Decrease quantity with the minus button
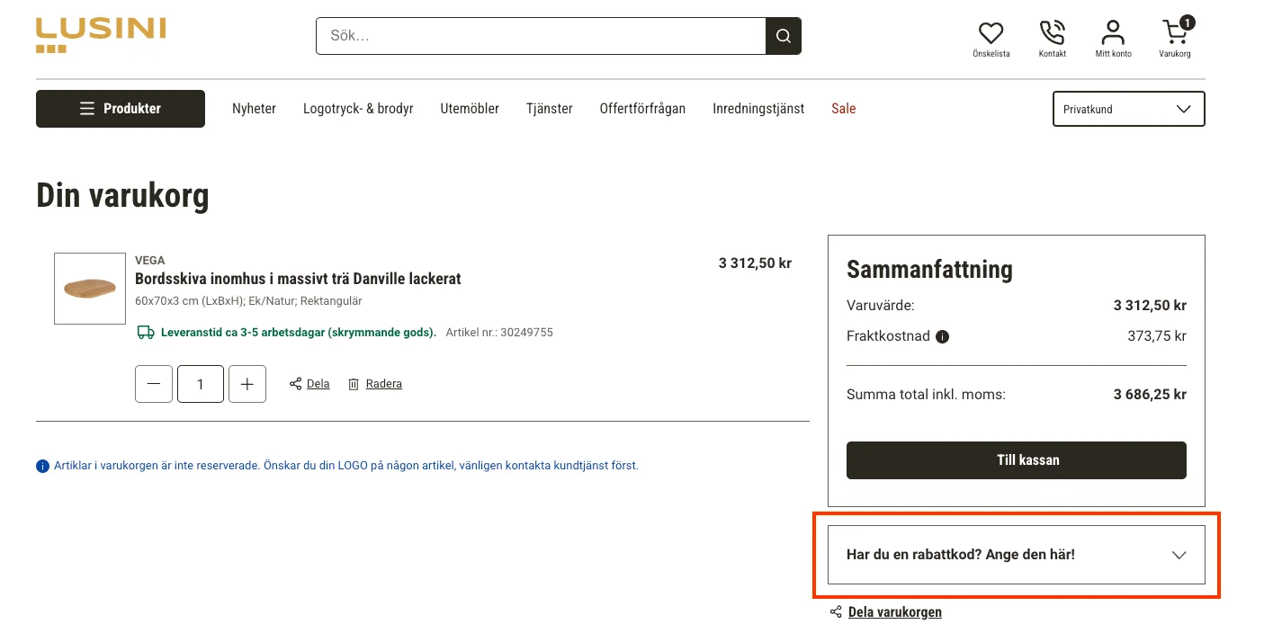The height and width of the screenshot is (633, 1273). coord(154,384)
